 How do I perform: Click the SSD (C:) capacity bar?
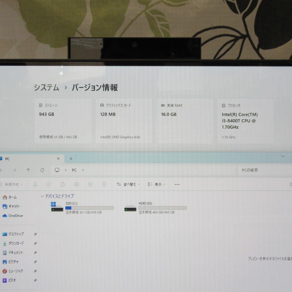pos(89,208)
